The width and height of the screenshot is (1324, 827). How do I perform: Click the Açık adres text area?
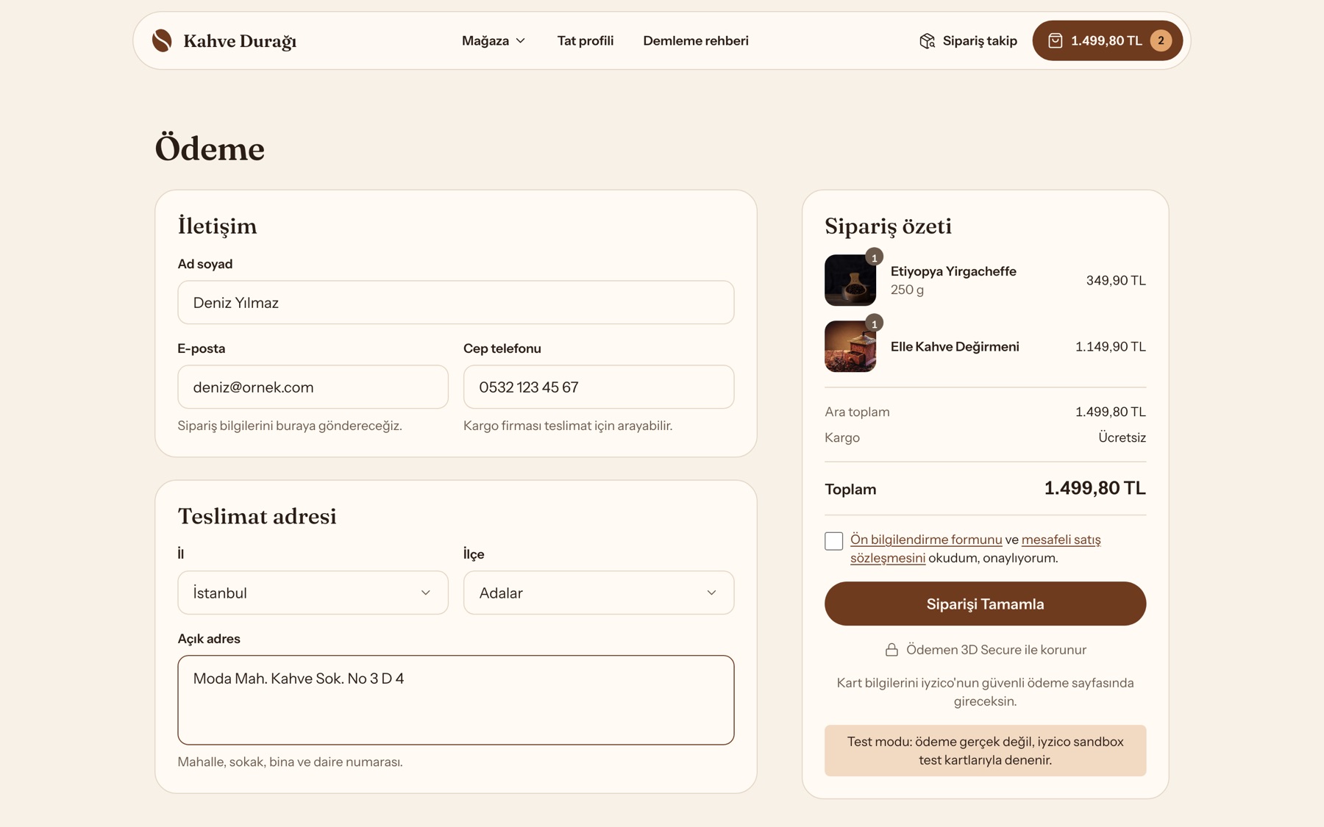pyautogui.click(x=456, y=700)
